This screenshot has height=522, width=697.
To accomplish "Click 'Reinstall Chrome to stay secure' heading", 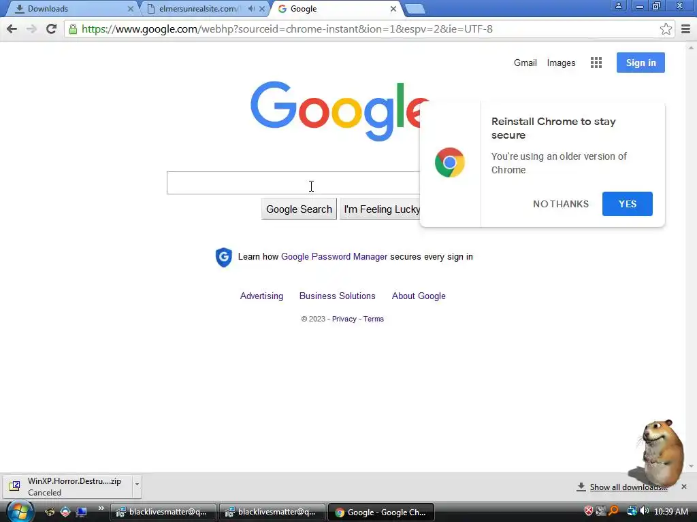I will (x=553, y=128).
